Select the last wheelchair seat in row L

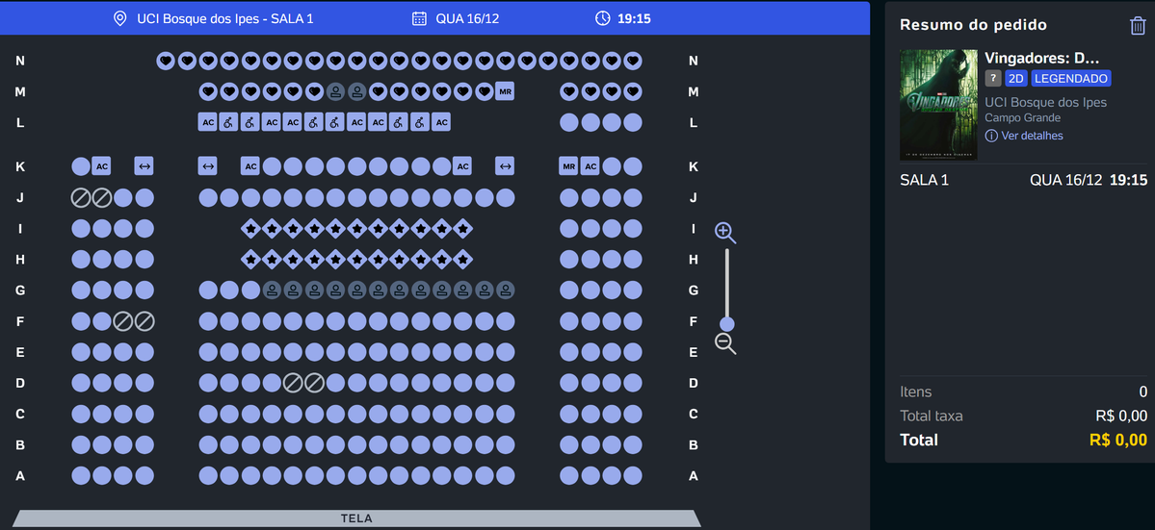[x=420, y=123]
